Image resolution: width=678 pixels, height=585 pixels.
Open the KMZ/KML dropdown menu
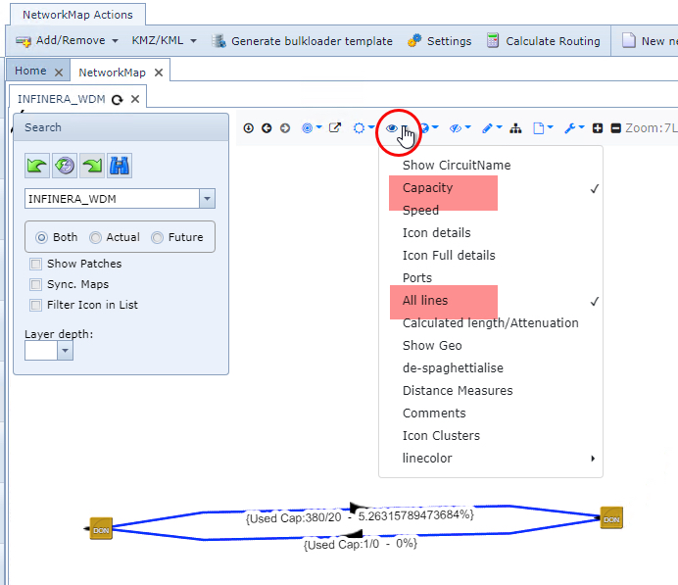point(165,41)
